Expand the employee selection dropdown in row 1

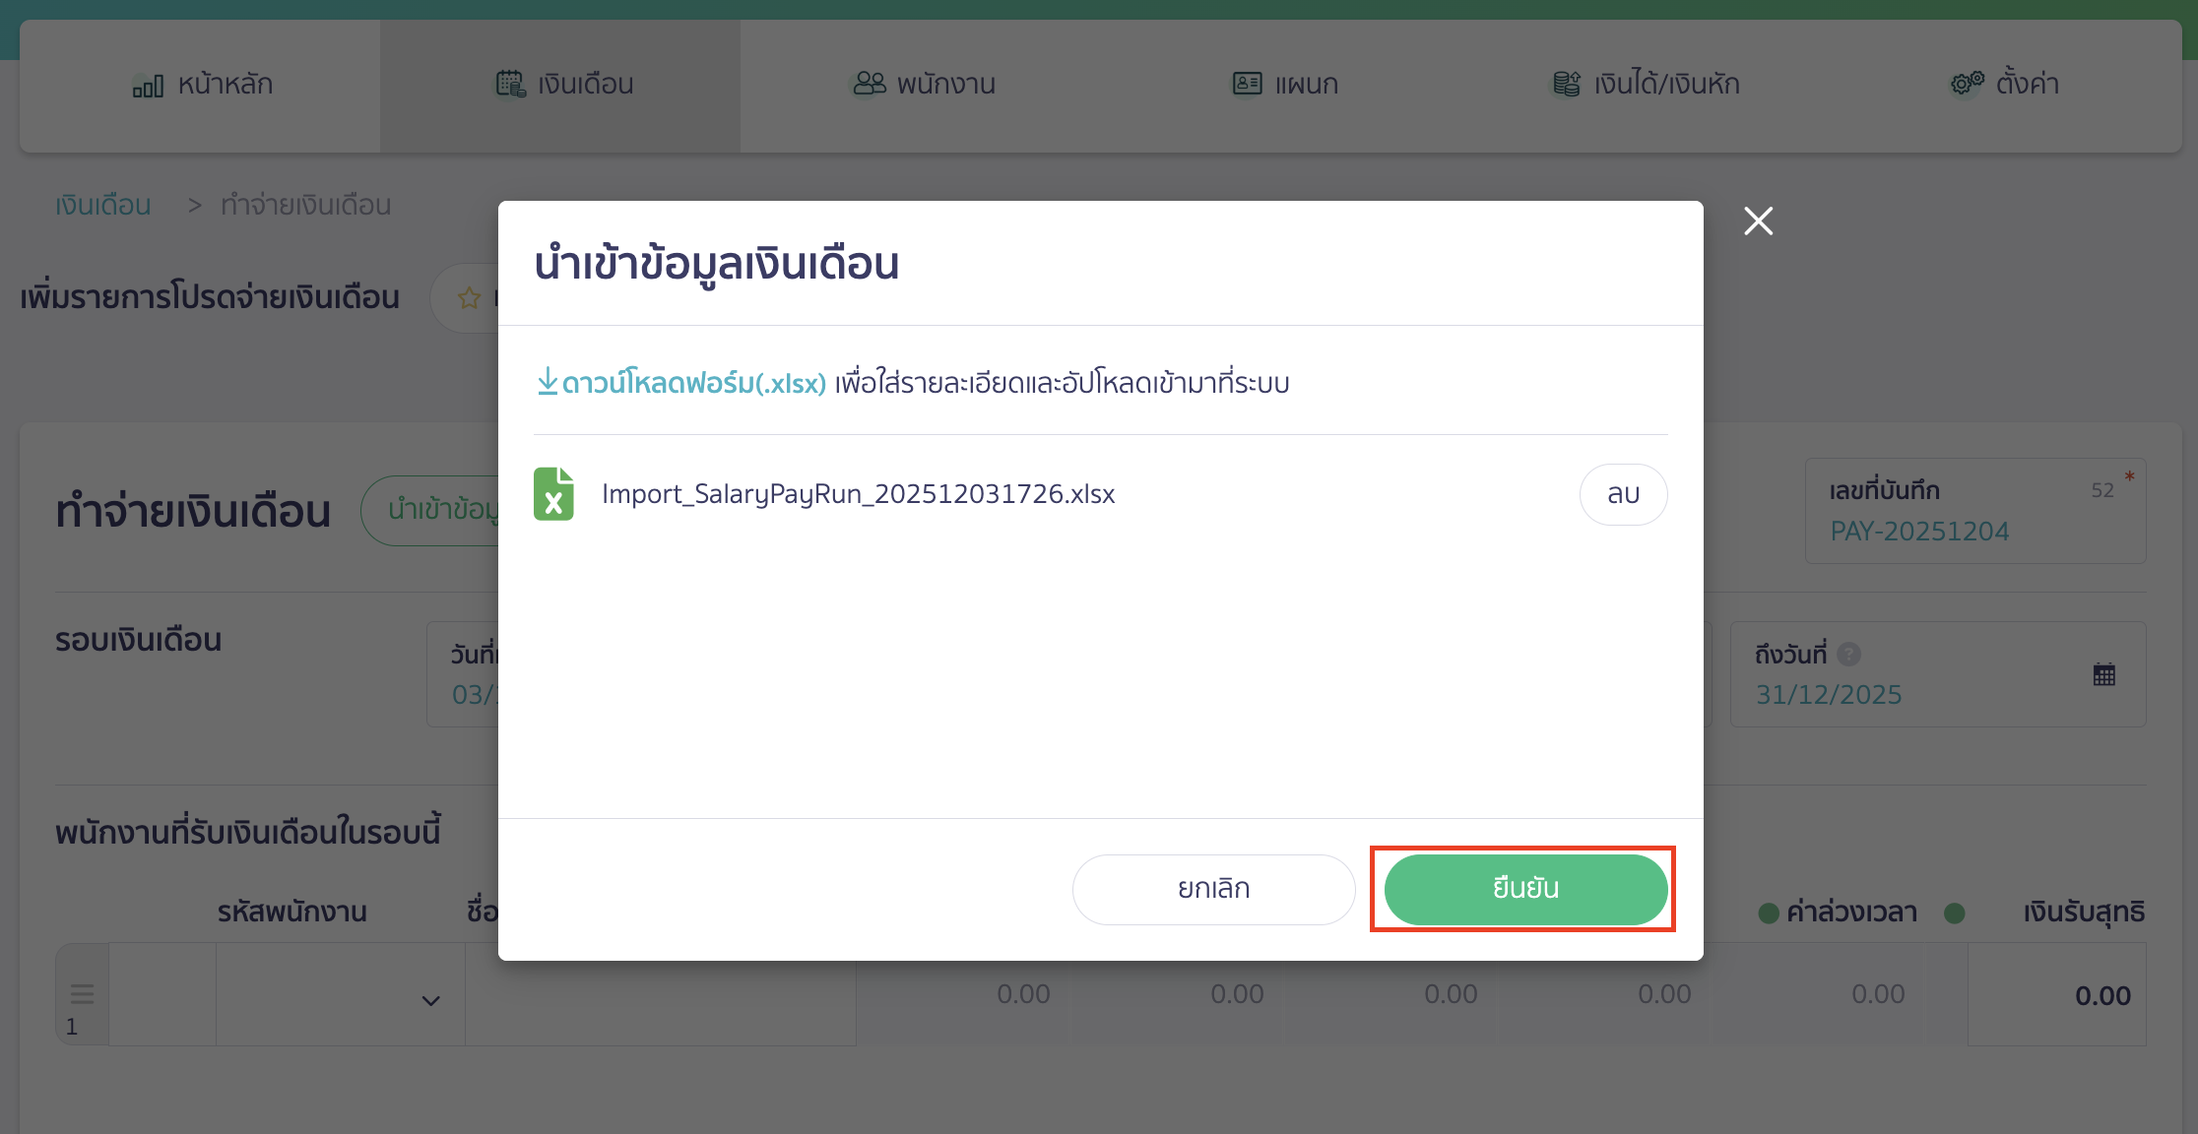tap(430, 1000)
